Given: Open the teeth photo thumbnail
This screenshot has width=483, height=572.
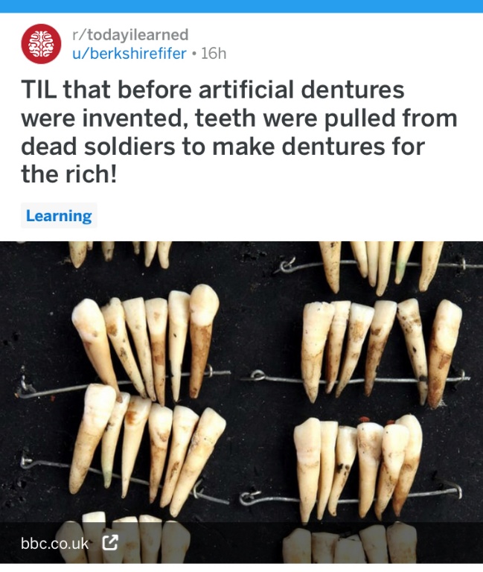Looking at the screenshot, I should 241,402.
